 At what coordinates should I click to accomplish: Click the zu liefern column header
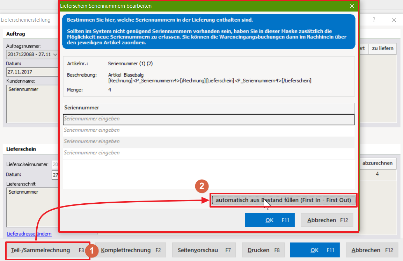pyautogui.click(x=383, y=48)
